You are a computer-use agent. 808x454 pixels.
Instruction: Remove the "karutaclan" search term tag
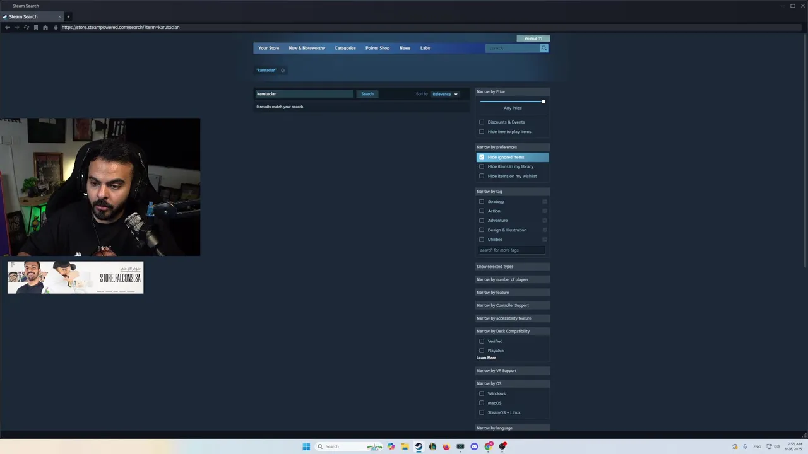coord(282,70)
